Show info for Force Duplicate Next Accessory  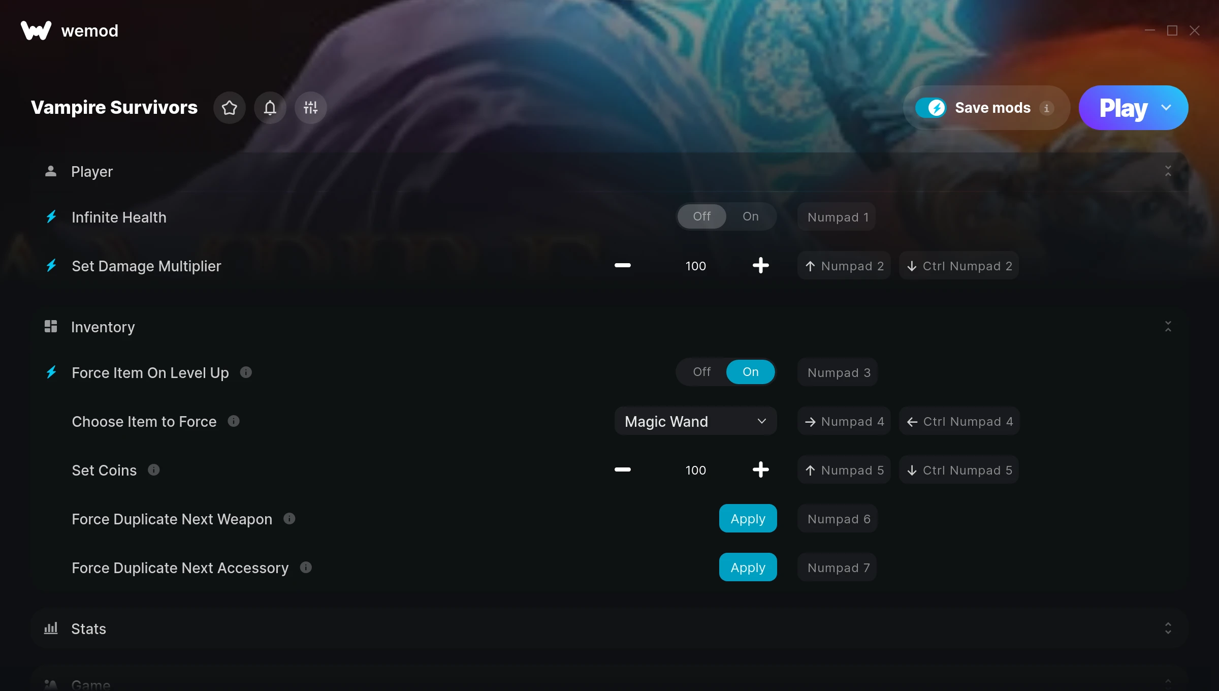(306, 568)
